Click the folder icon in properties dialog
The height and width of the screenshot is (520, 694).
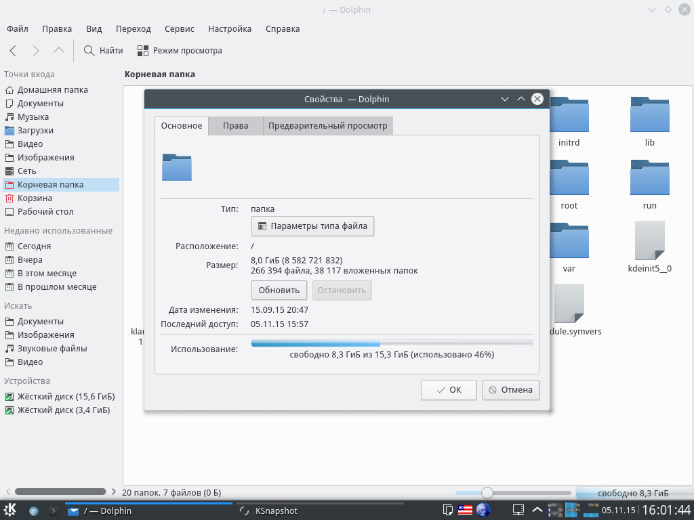(x=177, y=167)
